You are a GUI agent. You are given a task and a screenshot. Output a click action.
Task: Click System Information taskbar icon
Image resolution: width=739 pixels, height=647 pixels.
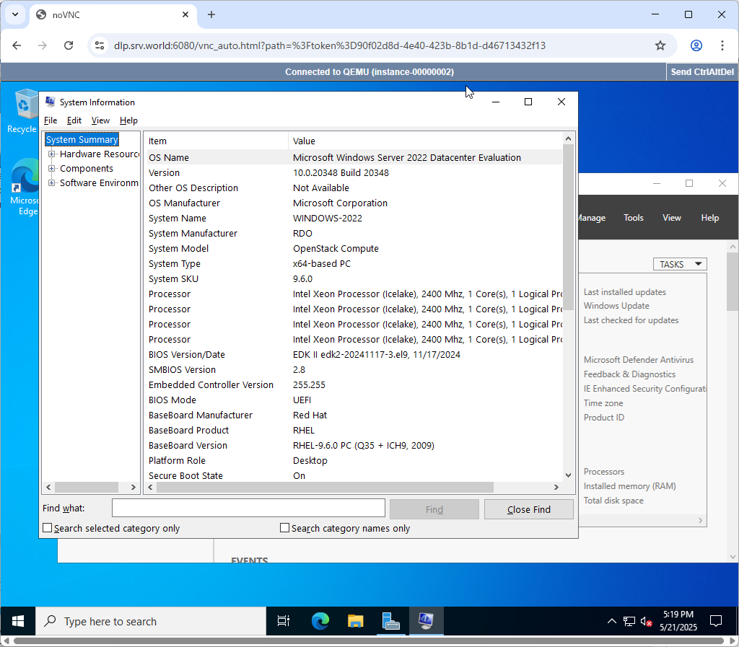426,622
